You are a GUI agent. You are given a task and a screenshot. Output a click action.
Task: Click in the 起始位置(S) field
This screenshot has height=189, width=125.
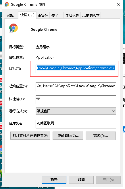tap(76, 87)
